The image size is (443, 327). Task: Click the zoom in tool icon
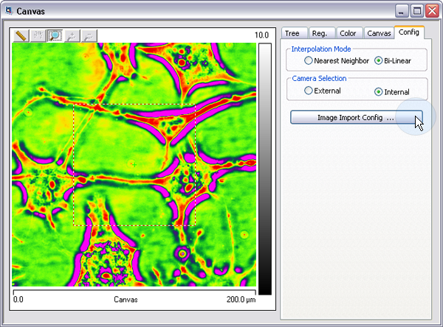pos(72,36)
